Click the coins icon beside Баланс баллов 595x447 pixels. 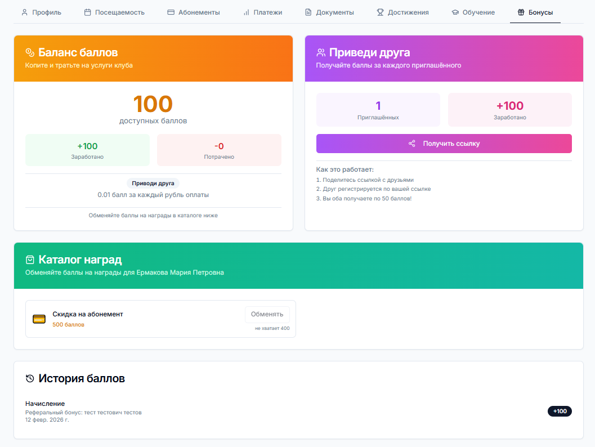pos(30,52)
